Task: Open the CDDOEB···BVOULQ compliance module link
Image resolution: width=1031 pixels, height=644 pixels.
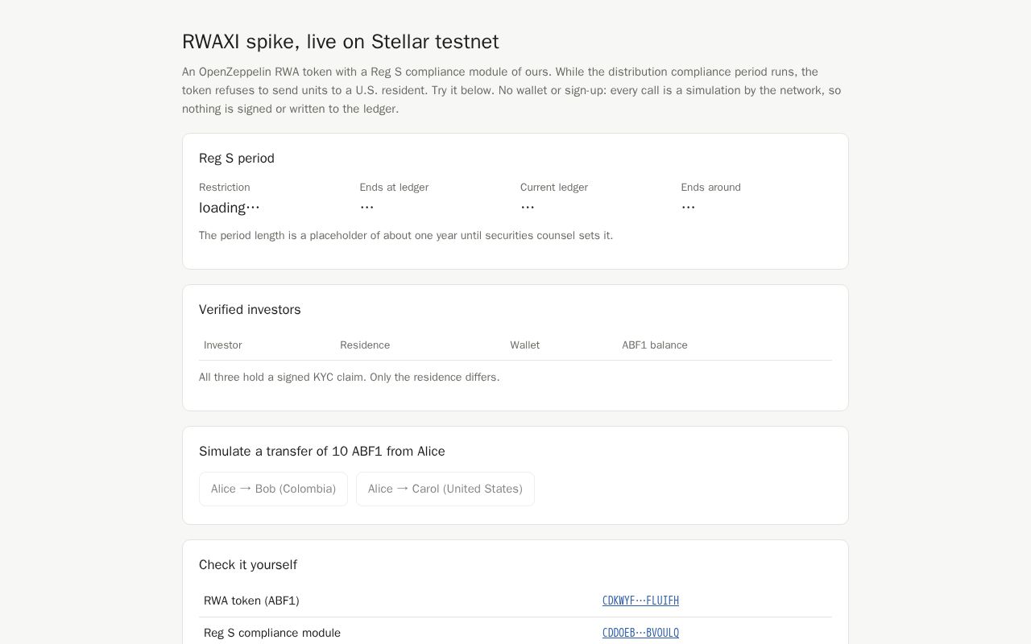Action: coord(640,633)
